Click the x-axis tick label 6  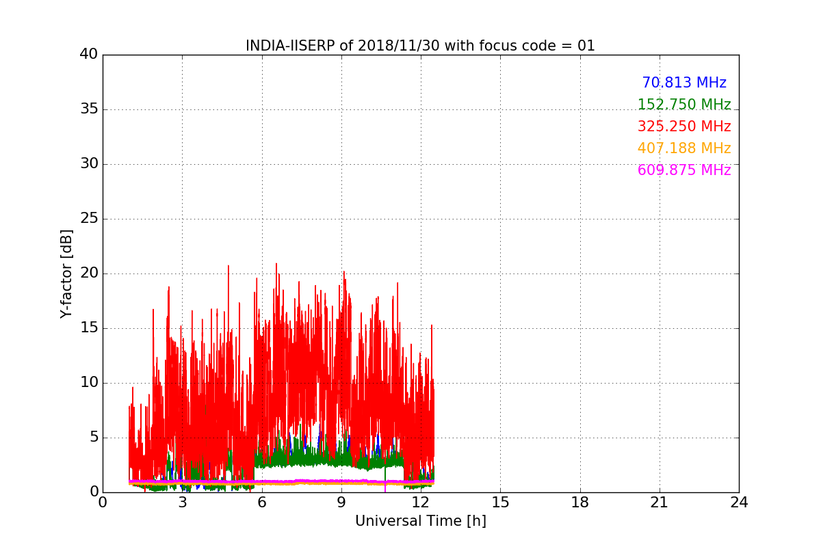[x=262, y=503]
